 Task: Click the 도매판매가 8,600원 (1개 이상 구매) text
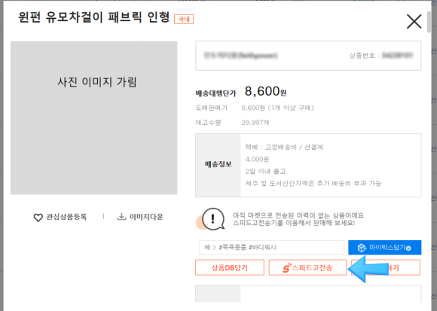tap(277, 108)
